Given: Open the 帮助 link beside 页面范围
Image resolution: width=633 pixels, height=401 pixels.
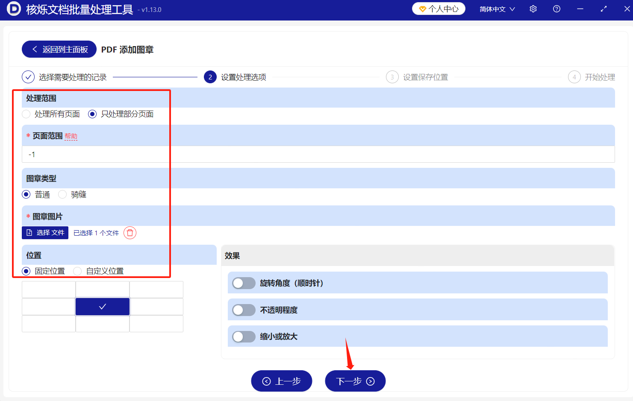Looking at the screenshot, I should pyautogui.click(x=71, y=136).
